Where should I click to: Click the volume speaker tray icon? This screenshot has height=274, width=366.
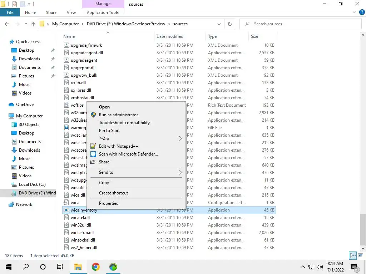[x=320, y=267]
